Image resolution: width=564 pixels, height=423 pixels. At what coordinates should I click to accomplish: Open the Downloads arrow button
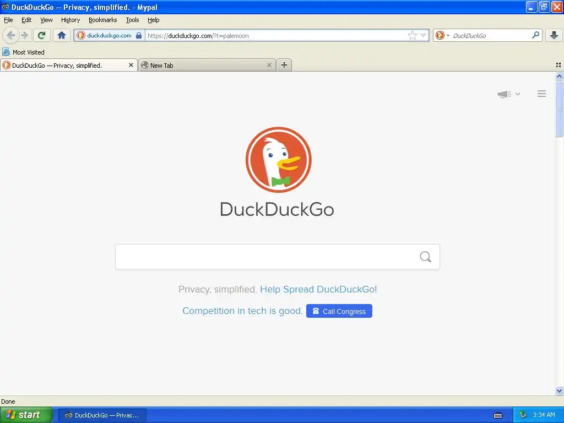(x=554, y=35)
